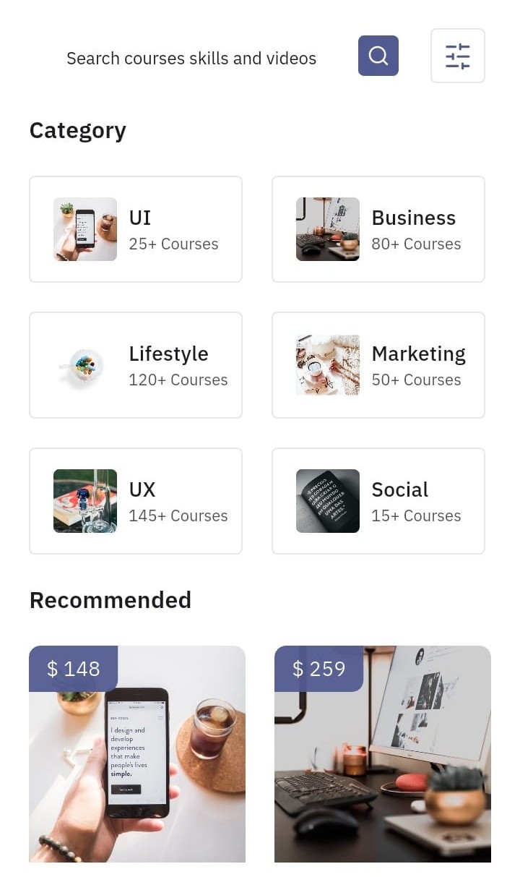Select the Business category card
The width and height of the screenshot is (520, 877).
click(378, 229)
